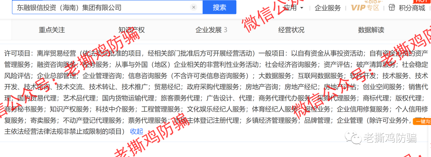Collapse the business scope with 收起

[x=136, y=131]
